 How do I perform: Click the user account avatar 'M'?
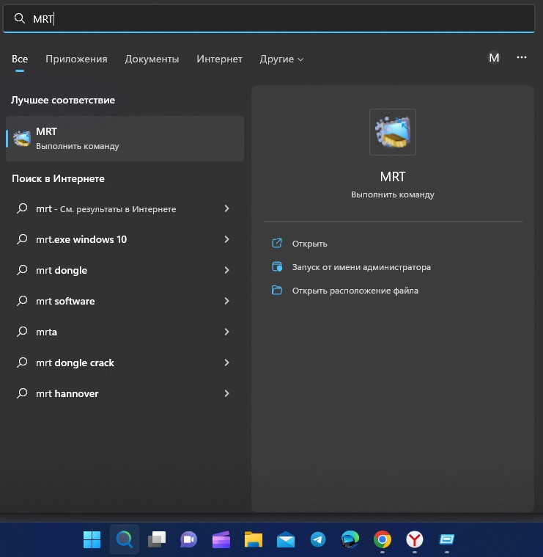(494, 58)
